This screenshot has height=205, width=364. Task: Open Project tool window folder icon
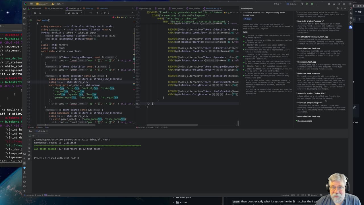point(25,9)
